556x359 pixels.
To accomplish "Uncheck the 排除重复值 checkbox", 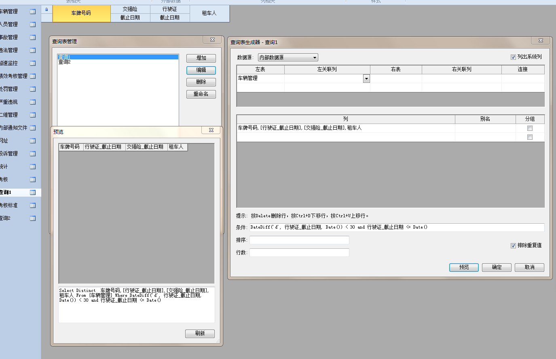I will pyautogui.click(x=513, y=246).
